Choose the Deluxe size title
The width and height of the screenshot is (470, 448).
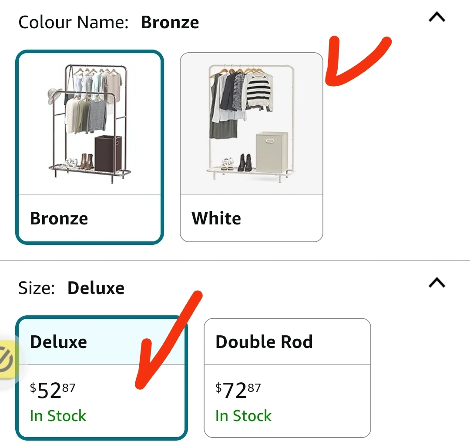click(59, 342)
